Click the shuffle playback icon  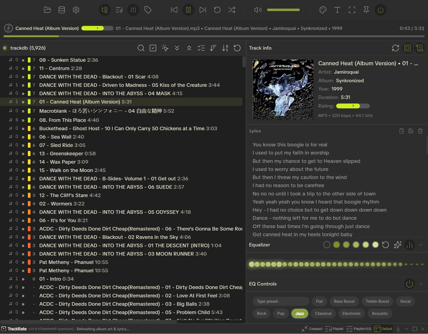coord(232,10)
